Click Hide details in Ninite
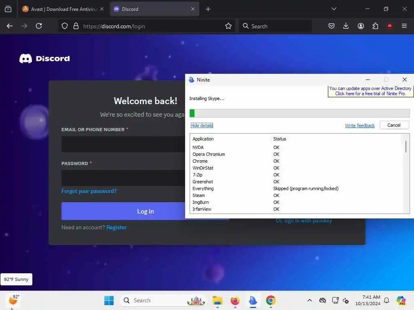Viewport: 414px width, 310px height. click(x=202, y=126)
